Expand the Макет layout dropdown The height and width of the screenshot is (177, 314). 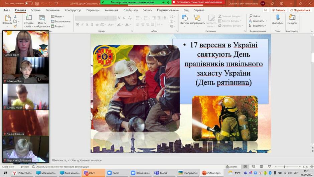57,16
